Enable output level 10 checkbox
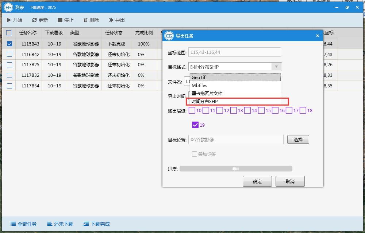Screen dimensions: 365x233 [192, 110]
